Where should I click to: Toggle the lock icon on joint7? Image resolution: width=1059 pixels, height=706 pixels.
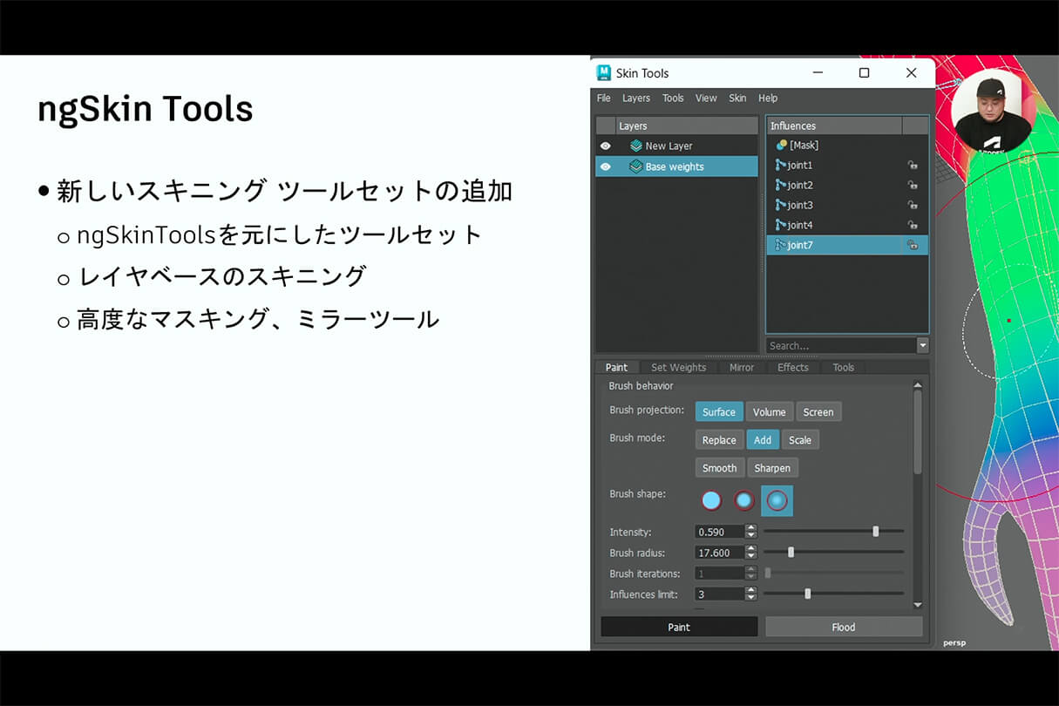[913, 246]
